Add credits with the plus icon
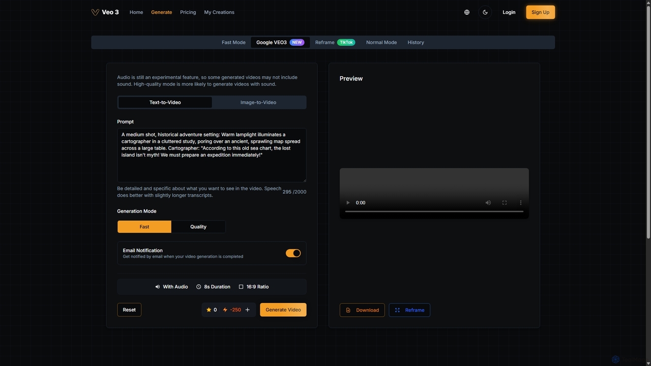The height and width of the screenshot is (366, 651). click(x=248, y=310)
